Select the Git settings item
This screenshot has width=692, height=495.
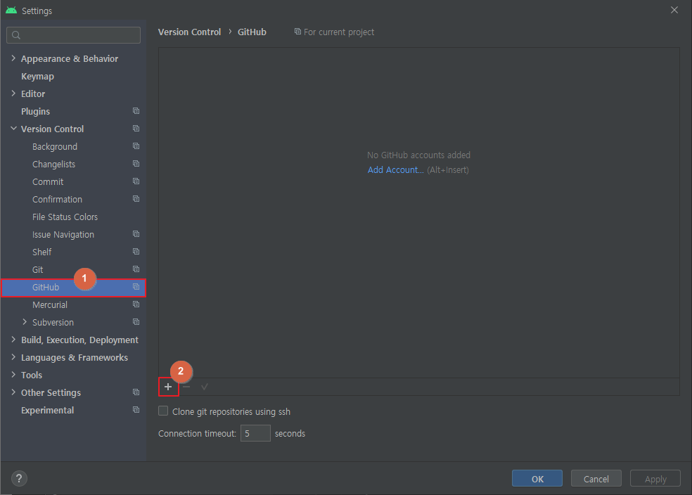[x=37, y=269]
